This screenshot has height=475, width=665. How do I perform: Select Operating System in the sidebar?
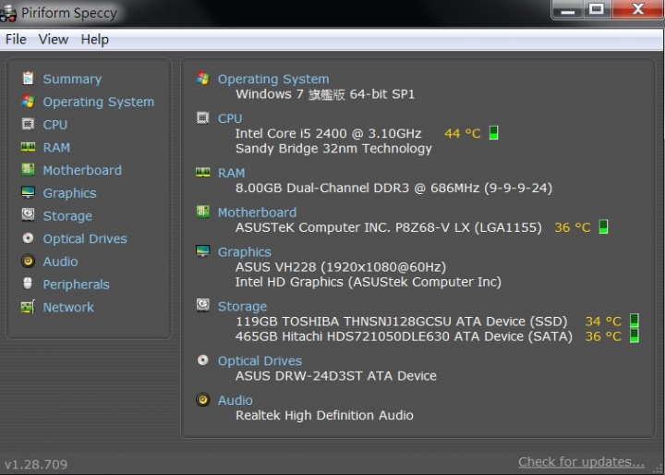coord(99,102)
